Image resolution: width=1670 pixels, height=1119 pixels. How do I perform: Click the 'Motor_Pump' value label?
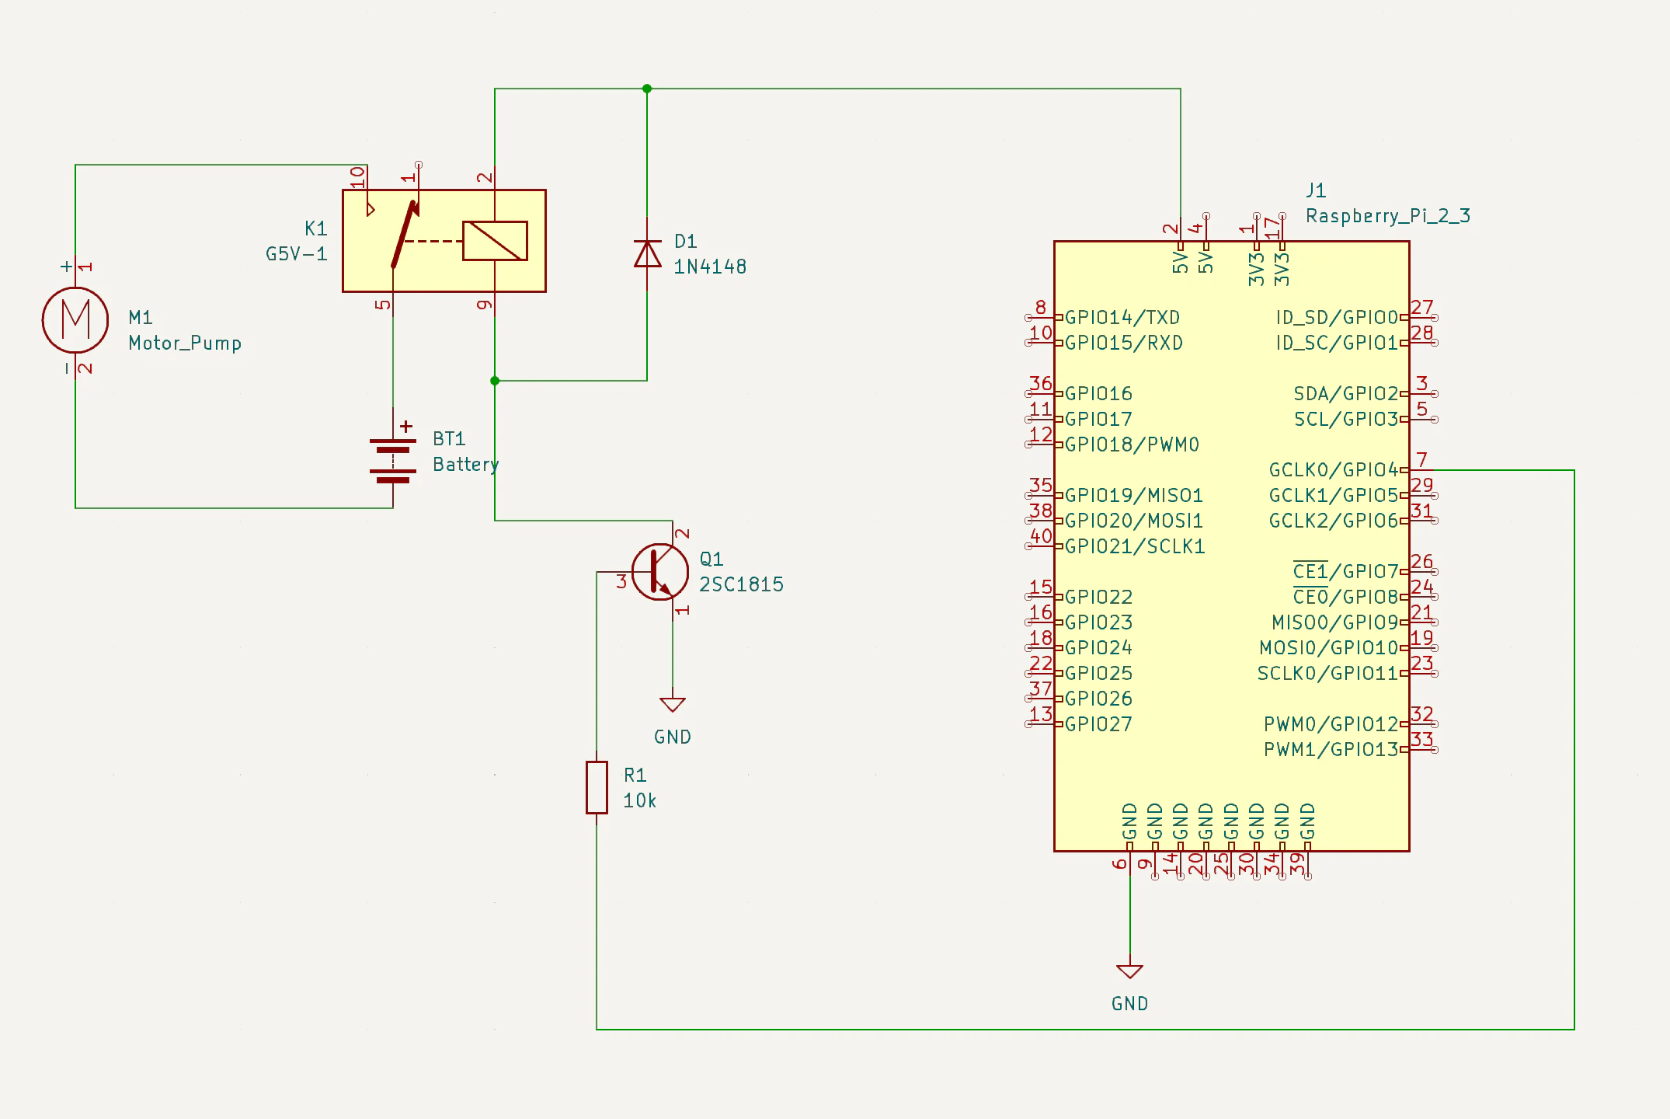(x=185, y=343)
